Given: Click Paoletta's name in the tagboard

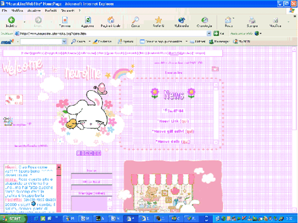Looking at the screenshot, I should [13, 200].
